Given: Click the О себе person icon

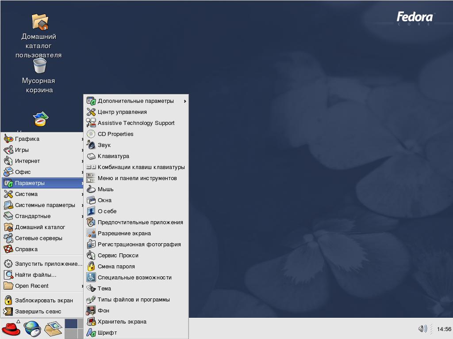Looking at the screenshot, I should [91, 211].
